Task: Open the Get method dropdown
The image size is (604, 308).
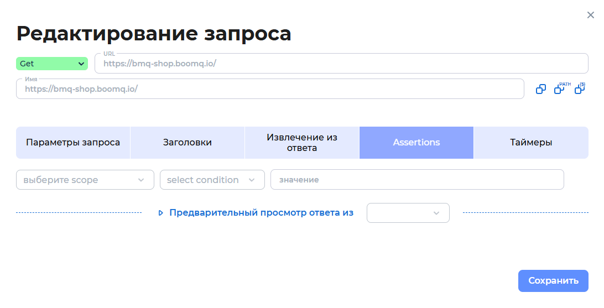Action: pyautogui.click(x=52, y=64)
